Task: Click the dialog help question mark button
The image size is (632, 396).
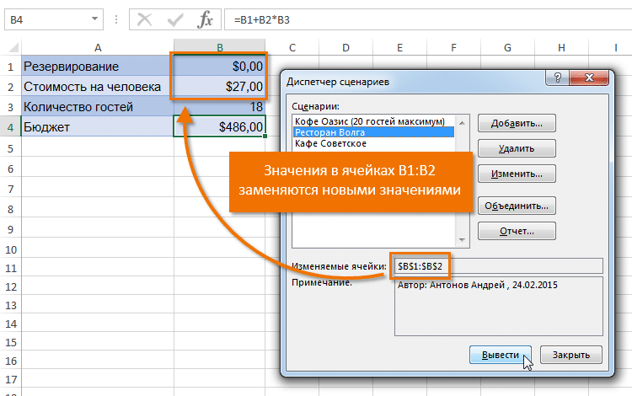Action: click(558, 78)
